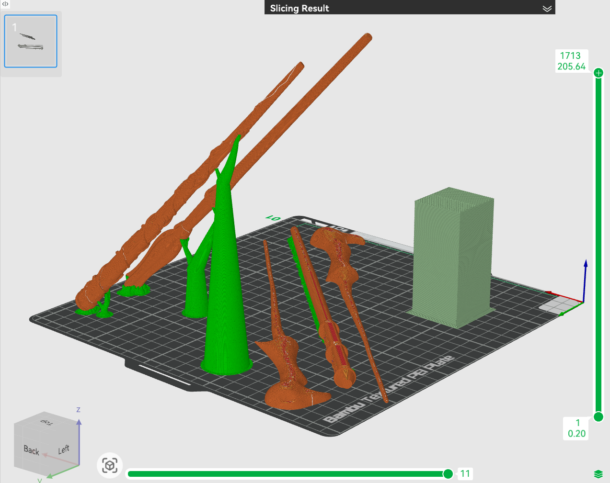
Task: Select the plate 1 thumbnail
Action: [31, 41]
